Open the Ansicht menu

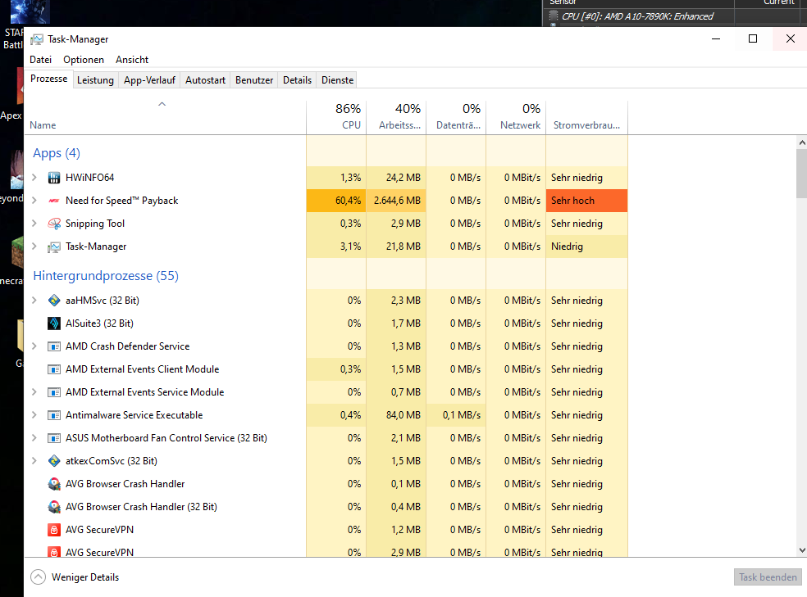pos(132,60)
